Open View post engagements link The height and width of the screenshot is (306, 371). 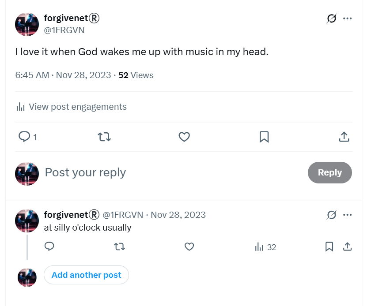point(72,107)
